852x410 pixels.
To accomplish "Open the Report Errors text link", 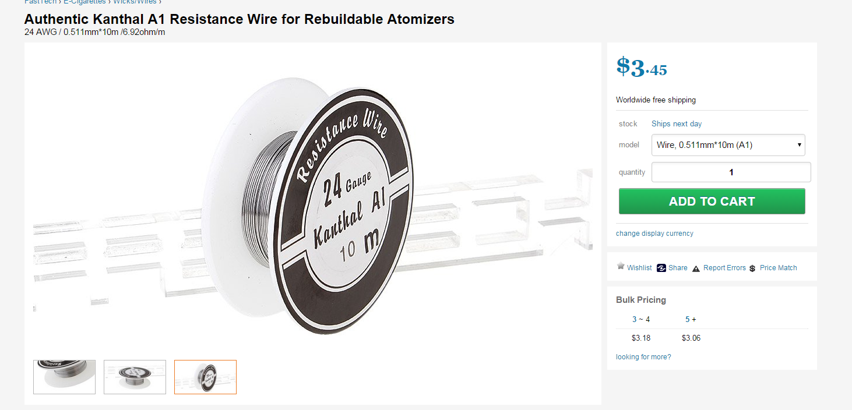I will (724, 268).
